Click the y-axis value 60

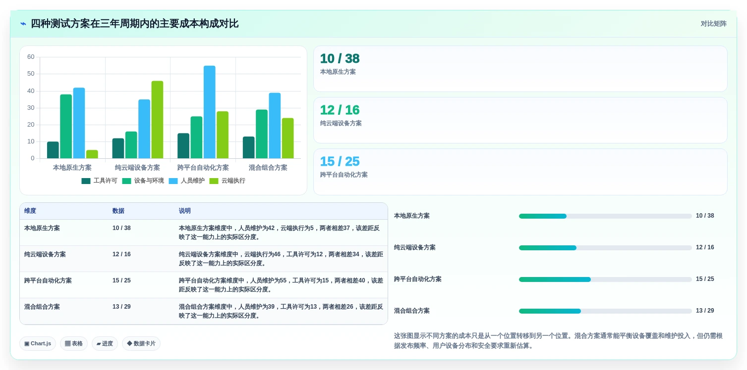(x=31, y=57)
